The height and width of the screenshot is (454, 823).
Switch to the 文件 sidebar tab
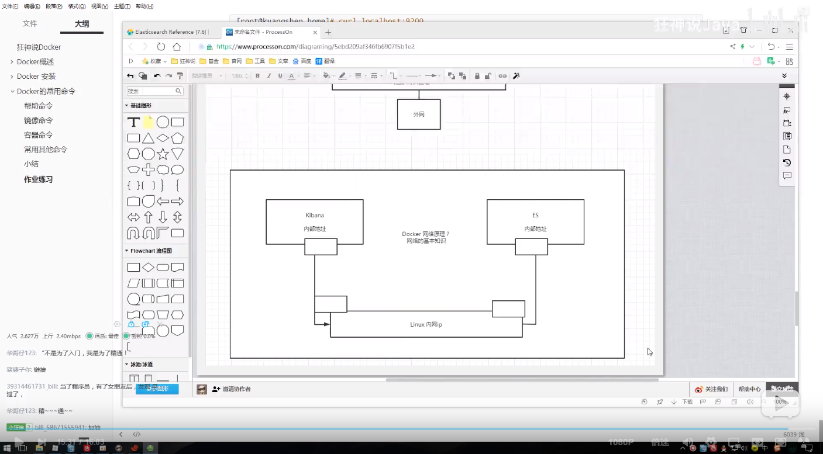click(x=30, y=24)
